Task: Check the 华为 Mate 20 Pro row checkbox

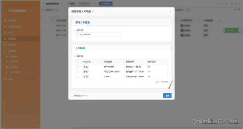Action: [x=78, y=72]
